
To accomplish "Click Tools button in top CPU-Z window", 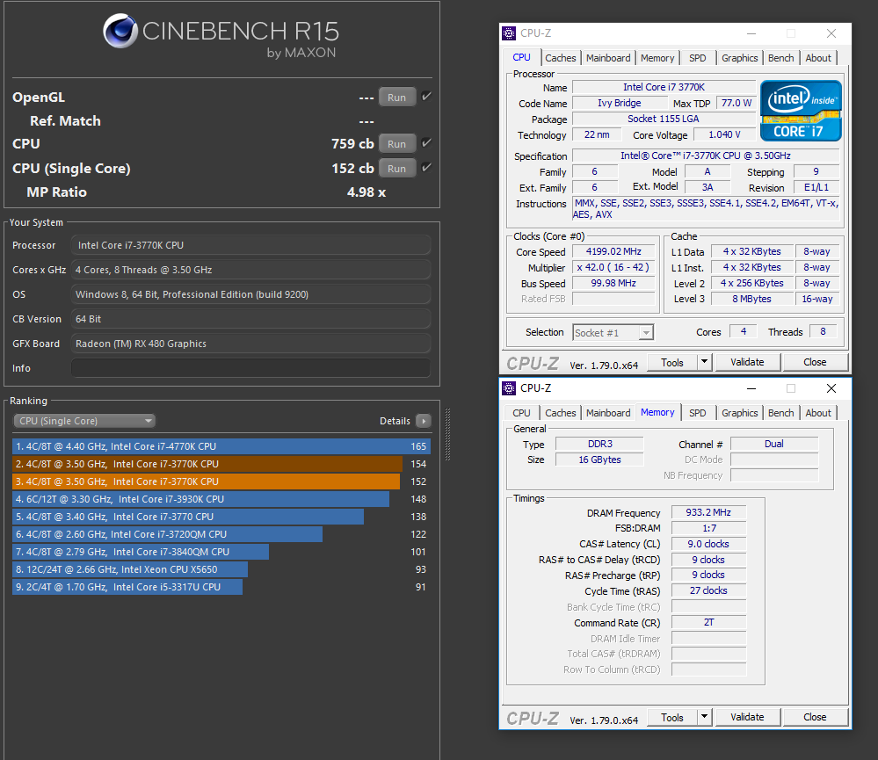I will click(672, 362).
